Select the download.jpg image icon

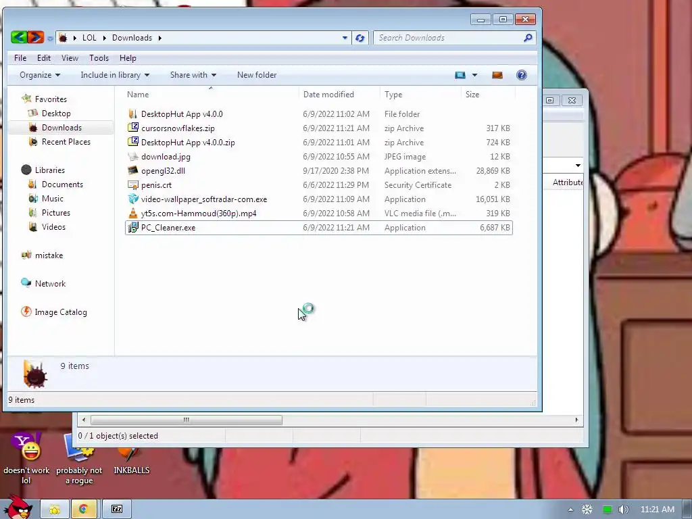[133, 156]
